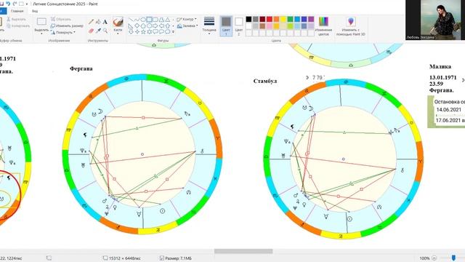This screenshot has width=465, height=262.
Task: Open the Толщина line thickness dropdown
Action: tap(209, 26)
